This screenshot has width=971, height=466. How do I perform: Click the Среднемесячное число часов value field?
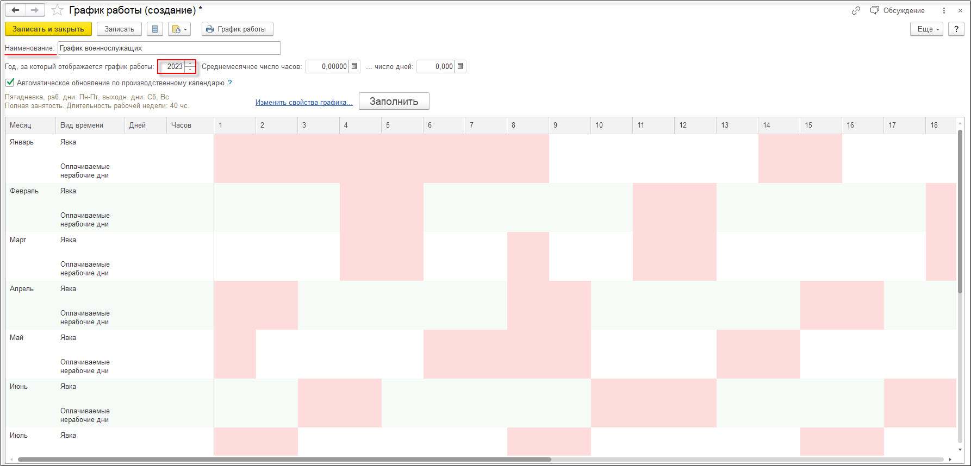(x=327, y=66)
